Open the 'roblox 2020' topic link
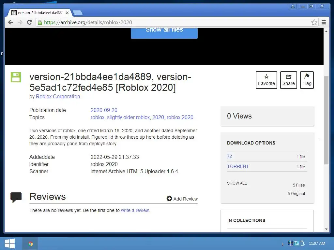This screenshot has width=334, height=250. coord(180,117)
